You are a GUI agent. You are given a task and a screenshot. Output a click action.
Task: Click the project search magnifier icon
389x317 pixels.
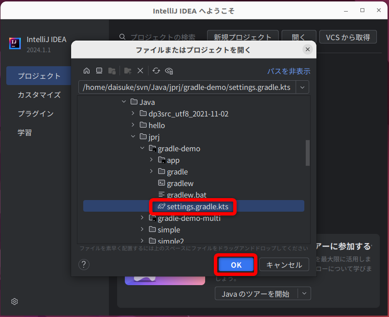click(x=122, y=37)
